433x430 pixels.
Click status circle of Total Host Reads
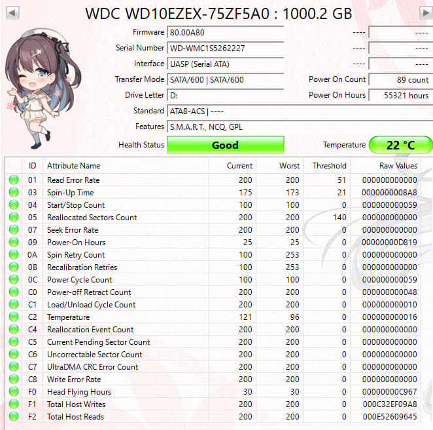14,416
